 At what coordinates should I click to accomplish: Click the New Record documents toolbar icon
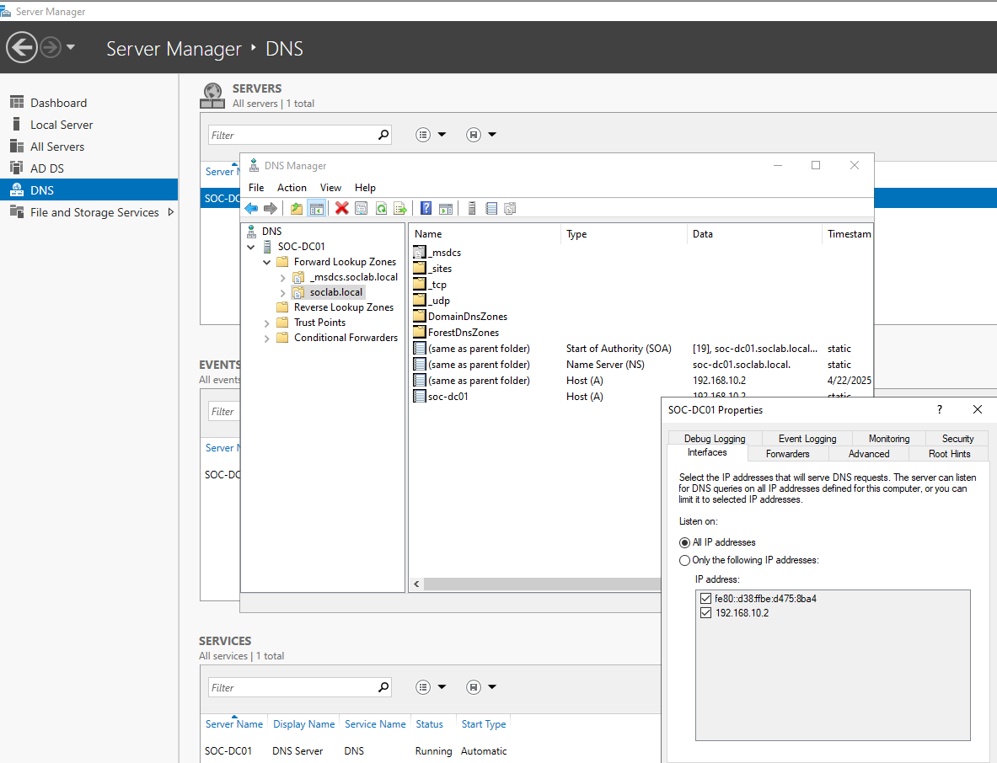coord(510,208)
